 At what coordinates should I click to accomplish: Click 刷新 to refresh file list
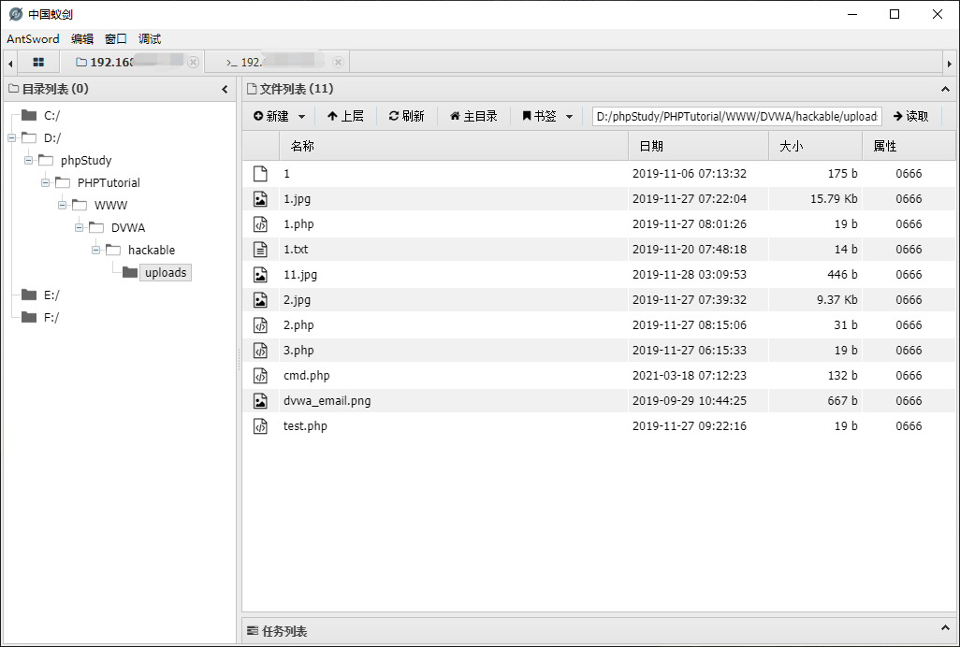pos(406,116)
